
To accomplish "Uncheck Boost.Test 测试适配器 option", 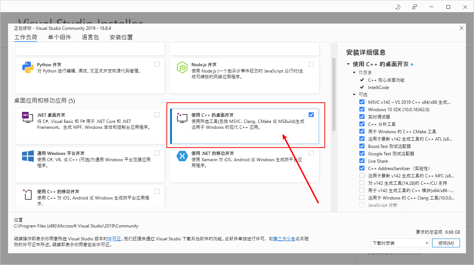I will (362, 146).
